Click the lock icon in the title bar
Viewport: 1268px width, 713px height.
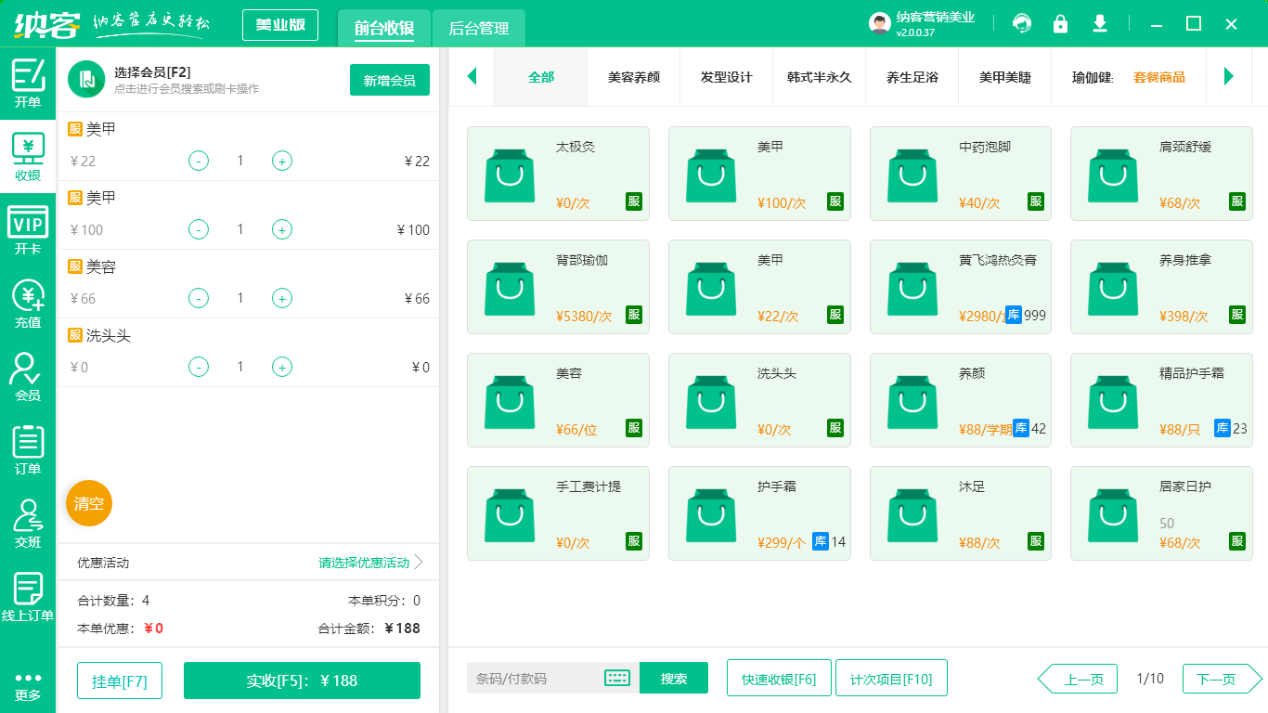coord(1060,23)
